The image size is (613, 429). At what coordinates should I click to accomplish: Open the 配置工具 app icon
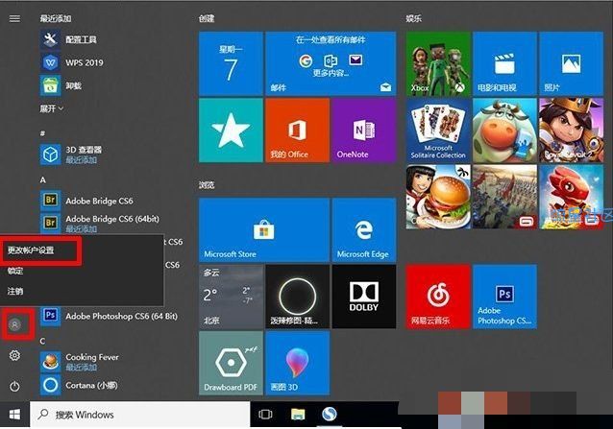[50, 39]
